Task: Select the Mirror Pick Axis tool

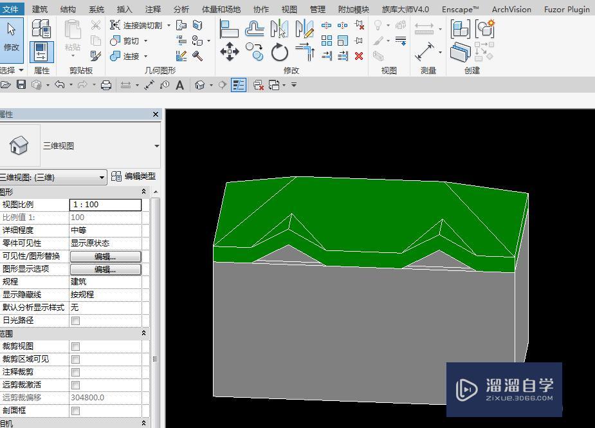Action: click(279, 29)
